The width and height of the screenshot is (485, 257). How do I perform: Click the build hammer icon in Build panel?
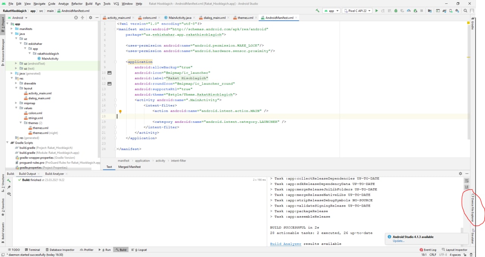pos(9,180)
